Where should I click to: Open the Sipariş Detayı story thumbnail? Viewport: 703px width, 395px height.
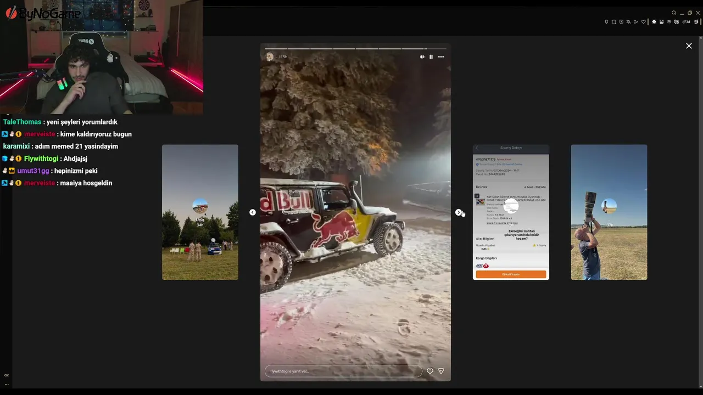[x=511, y=212]
